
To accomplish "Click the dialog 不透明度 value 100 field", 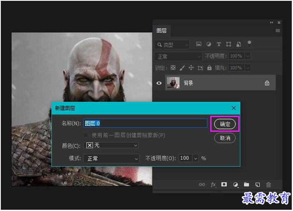I will click(186, 158).
